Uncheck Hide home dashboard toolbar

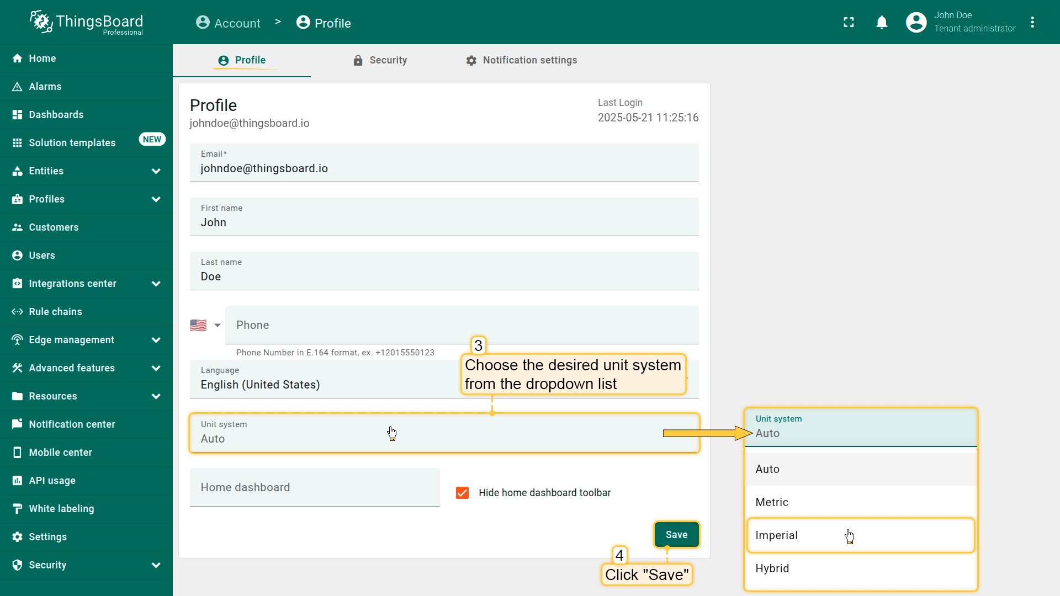462,493
